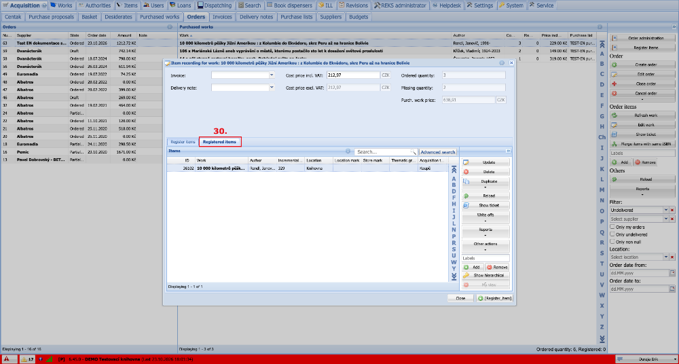Click Delete in the Items side panel
The height and width of the screenshot is (364, 679).
pyautogui.click(x=485, y=172)
